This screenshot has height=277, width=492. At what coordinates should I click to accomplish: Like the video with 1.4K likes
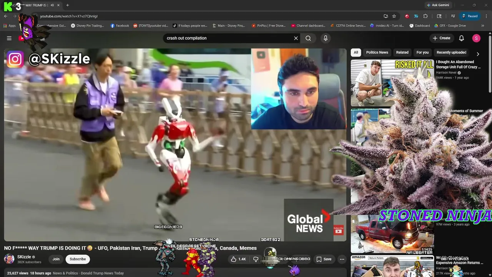coord(238,259)
